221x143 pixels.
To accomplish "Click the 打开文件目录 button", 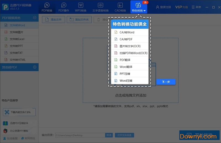I will click(124, 135).
